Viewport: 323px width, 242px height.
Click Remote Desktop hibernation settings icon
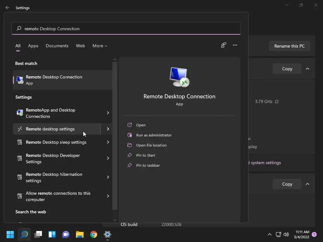(x=20, y=177)
